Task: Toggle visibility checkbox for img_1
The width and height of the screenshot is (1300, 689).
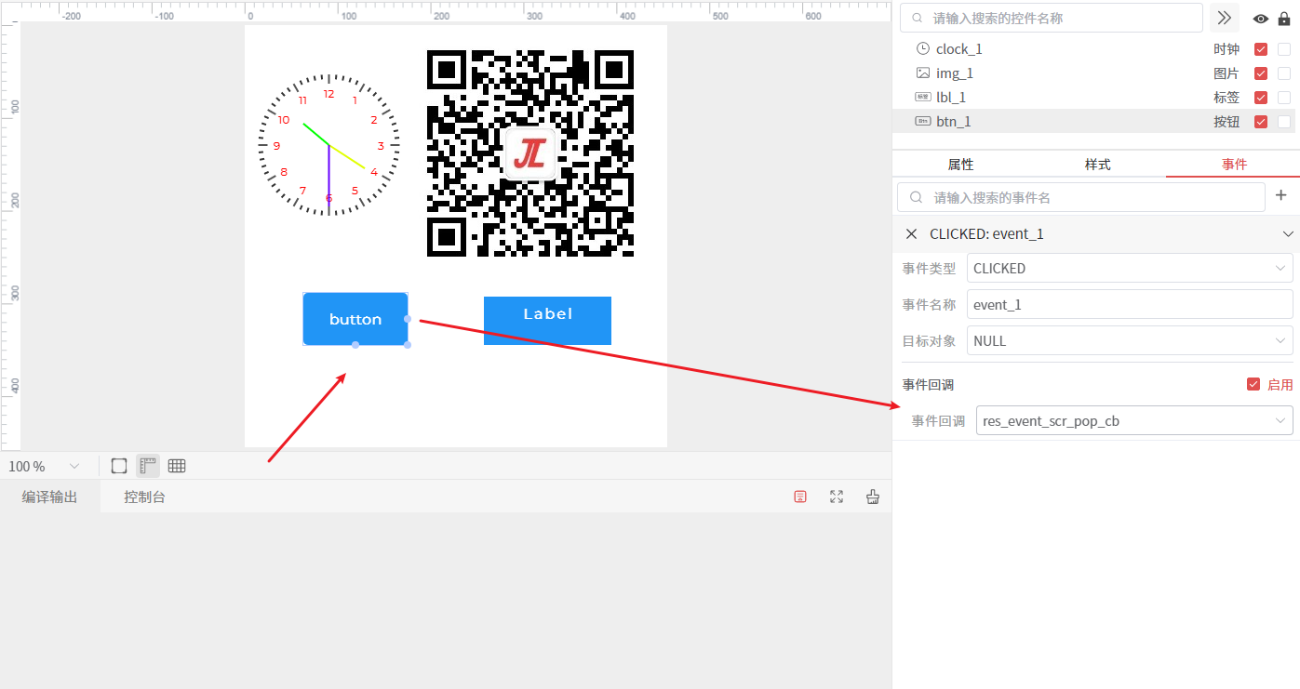Action: 1261,73
